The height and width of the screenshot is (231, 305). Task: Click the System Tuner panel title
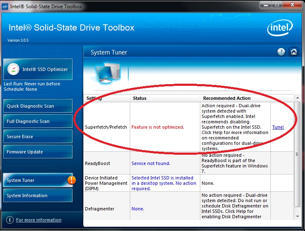click(x=109, y=52)
